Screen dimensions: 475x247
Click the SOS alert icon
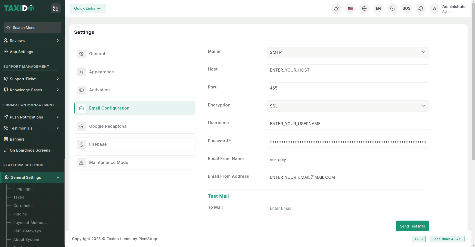[x=407, y=8]
